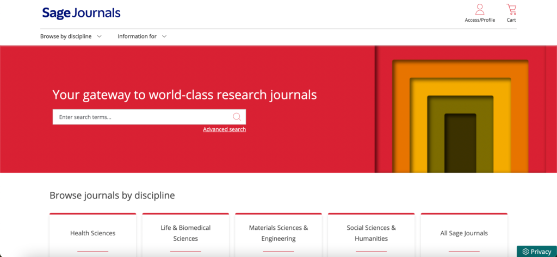Expand the Information for chevron

164,36
